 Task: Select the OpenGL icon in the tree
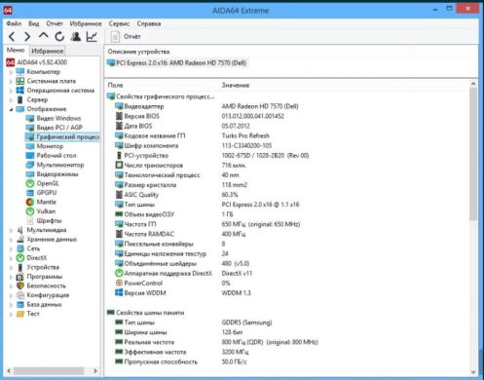pos(30,183)
